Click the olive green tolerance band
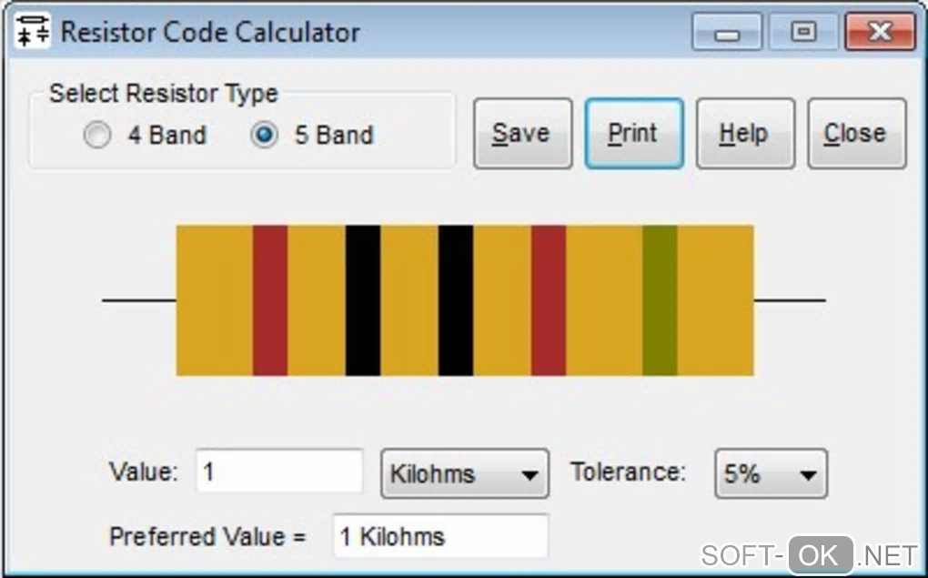Screen dimensions: 928x578 [x=660, y=300]
